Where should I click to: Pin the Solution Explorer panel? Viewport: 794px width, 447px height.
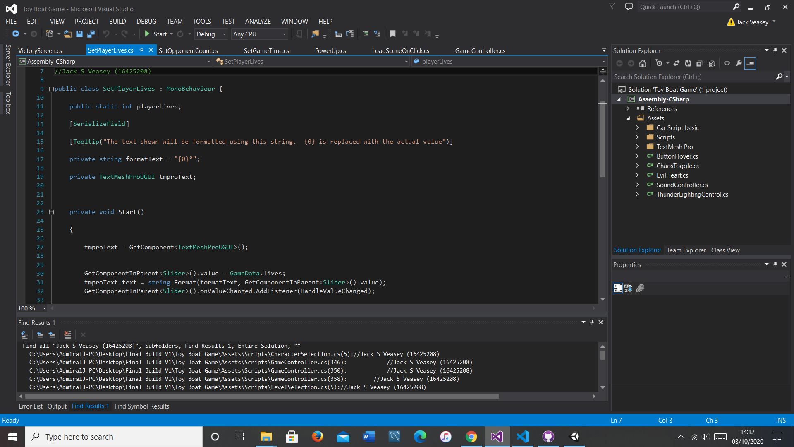(x=775, y=50)
